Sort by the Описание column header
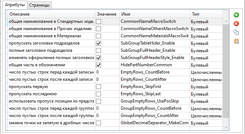Image resolution: width=245 pixels, height=134 pixels. pyautogui.click(x=51, y=14)
